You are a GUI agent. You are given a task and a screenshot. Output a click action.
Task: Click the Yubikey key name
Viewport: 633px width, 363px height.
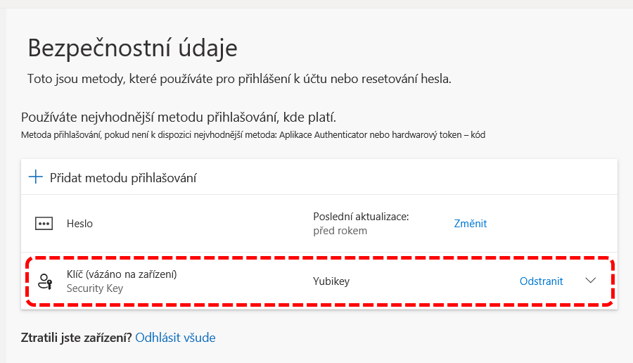point(331,281)
